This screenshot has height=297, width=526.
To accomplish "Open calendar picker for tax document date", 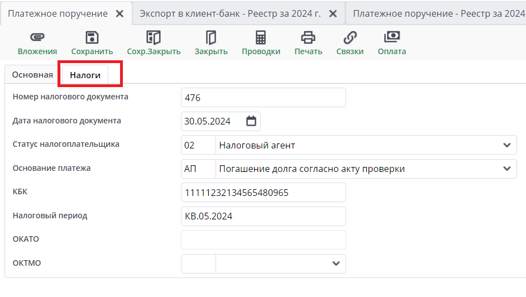I will [251, 121].
